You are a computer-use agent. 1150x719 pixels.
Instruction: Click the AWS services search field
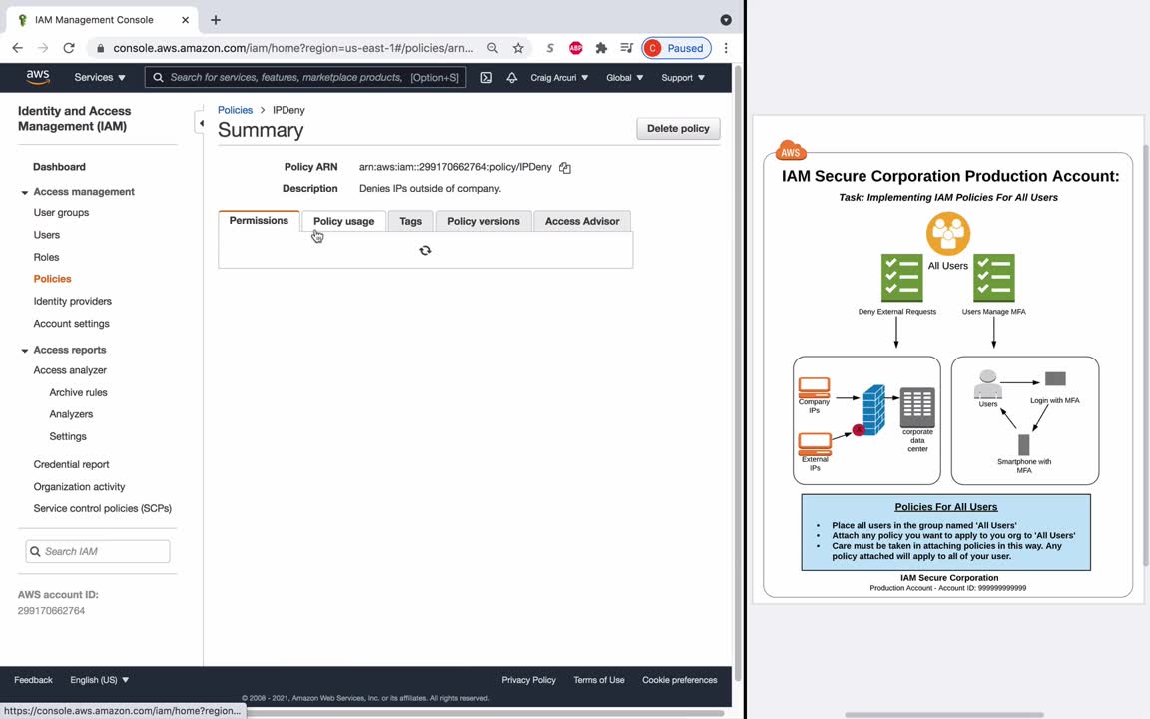(305, 77)
